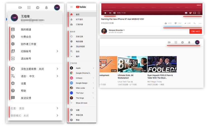Click the HW avatar in account menu header
The image size is (220, 127).
57,7
